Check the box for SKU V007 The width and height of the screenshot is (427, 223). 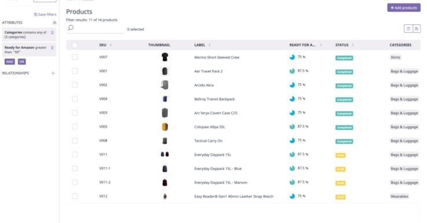pyautogui.click(x=75, y=57)
